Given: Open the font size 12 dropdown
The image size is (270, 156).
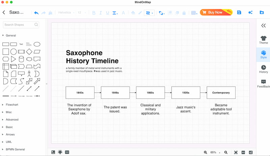Looking at the screenshot, I should tap(82, 13).
